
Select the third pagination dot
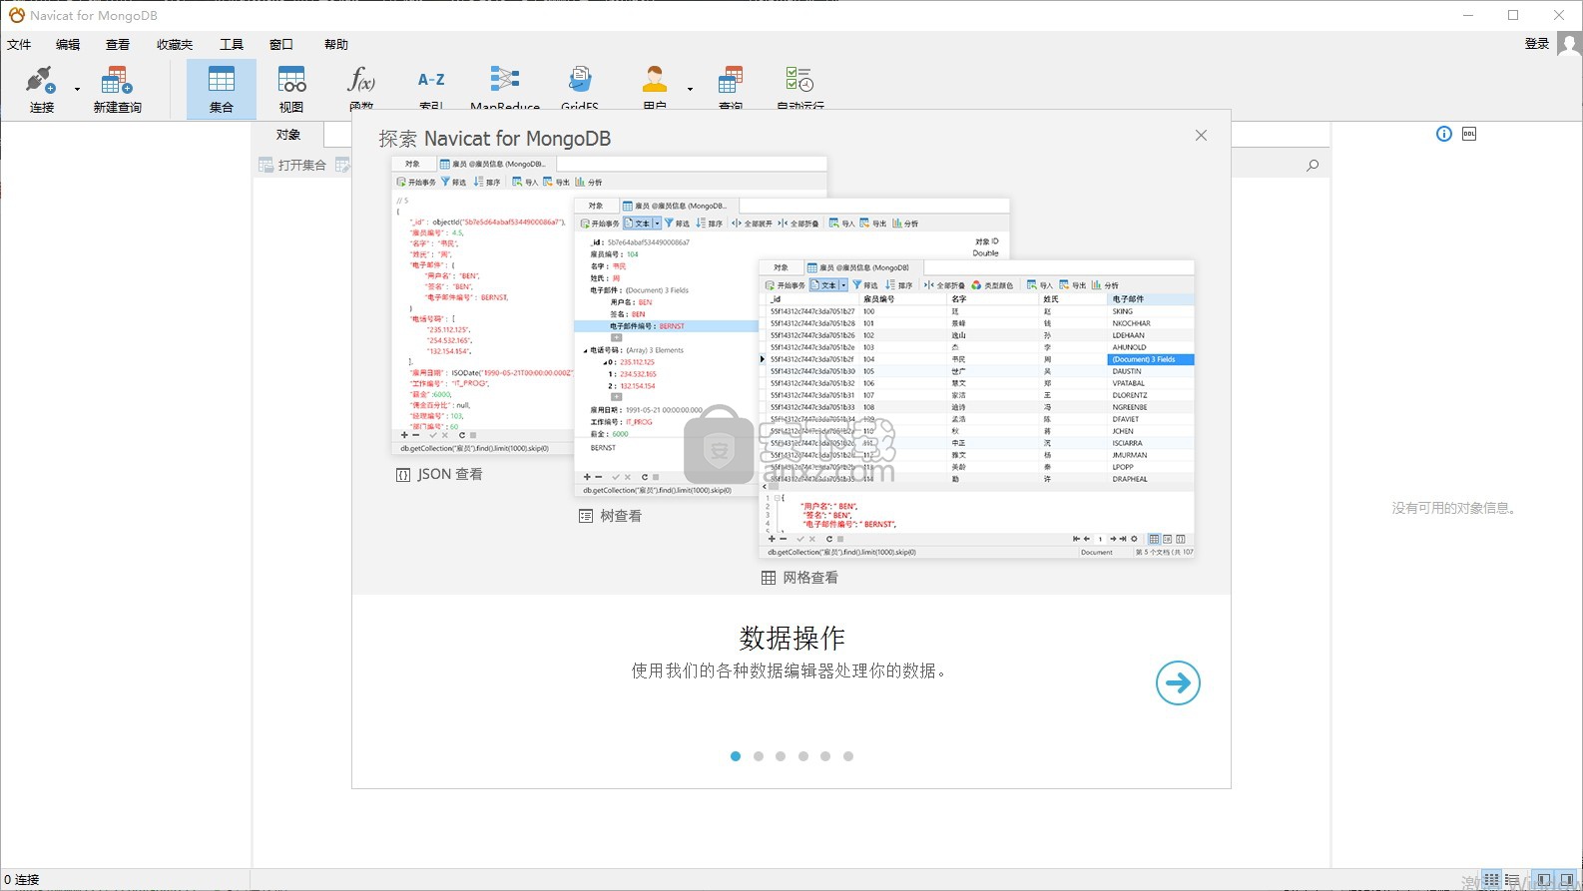coord(781,756)
